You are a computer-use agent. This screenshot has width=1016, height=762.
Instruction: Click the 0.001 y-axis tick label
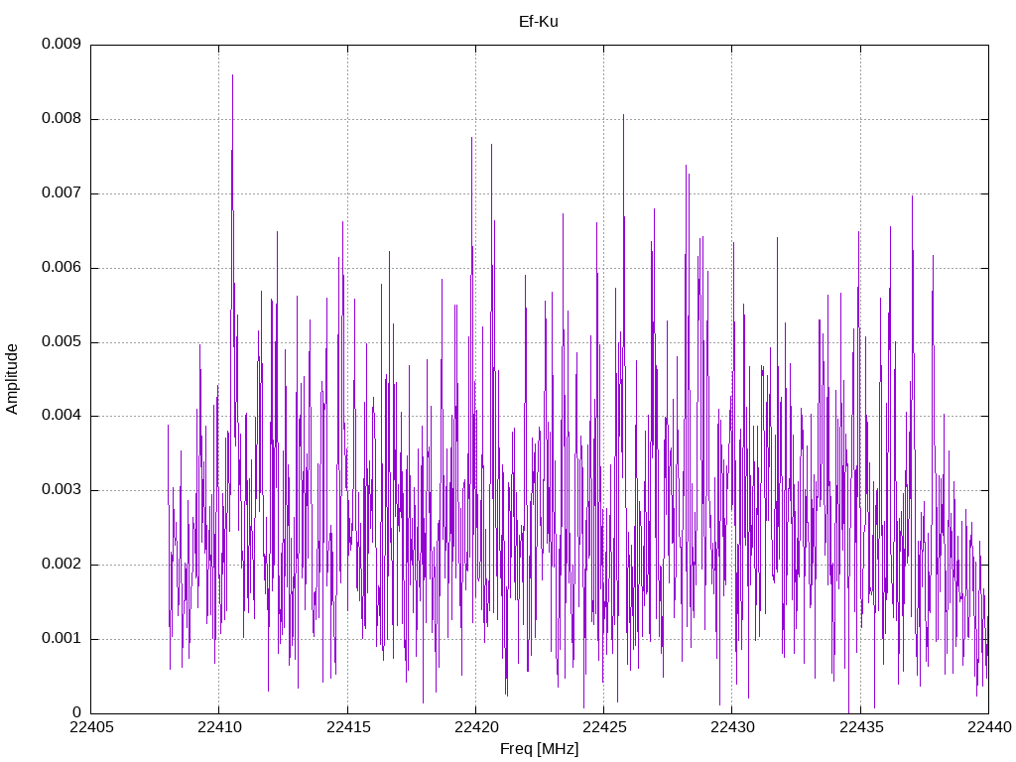62,639
